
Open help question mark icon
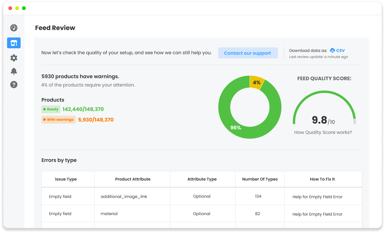(x=14, y=85)
